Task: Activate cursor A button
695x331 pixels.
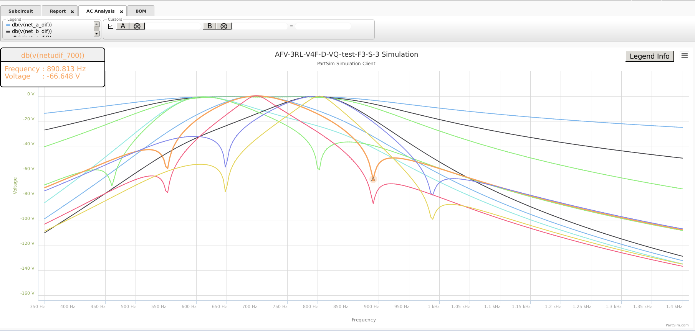Action: pos(123,26)
